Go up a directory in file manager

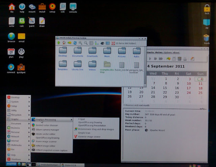pyautogui.click(x=58, y=43)
